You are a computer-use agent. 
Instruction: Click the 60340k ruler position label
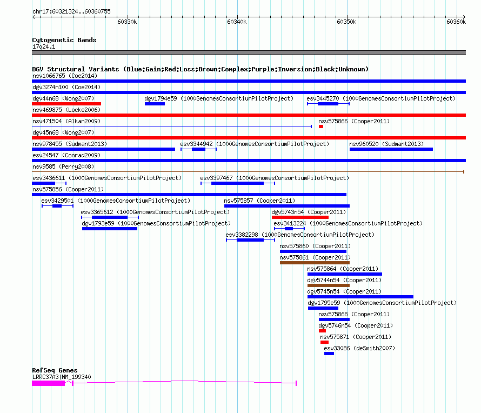[x=237, y=22]
